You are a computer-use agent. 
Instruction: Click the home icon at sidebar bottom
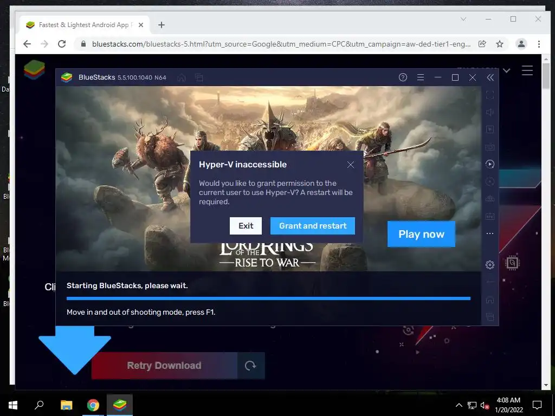490,300
